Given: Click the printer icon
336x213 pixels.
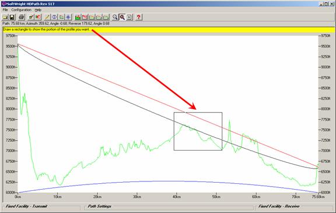Looking at the screenshot, I should tap(22, 17).
